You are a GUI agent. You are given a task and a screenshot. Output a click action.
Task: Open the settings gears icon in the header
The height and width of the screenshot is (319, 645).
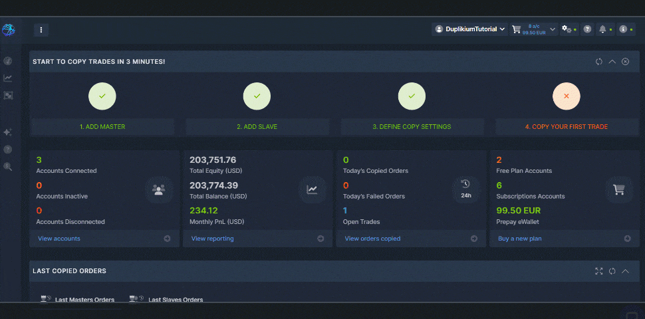click(567, 29)
